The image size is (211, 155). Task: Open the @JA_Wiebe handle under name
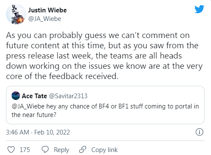[x=45, y=19]
